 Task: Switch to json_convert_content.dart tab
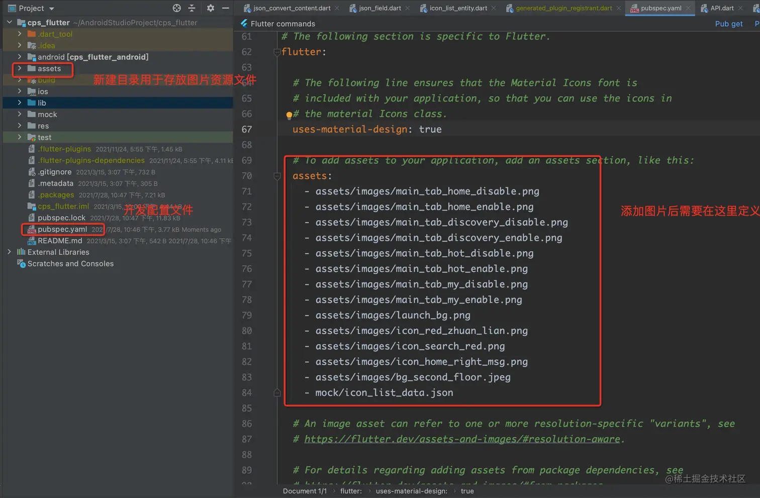coord(292,8)
